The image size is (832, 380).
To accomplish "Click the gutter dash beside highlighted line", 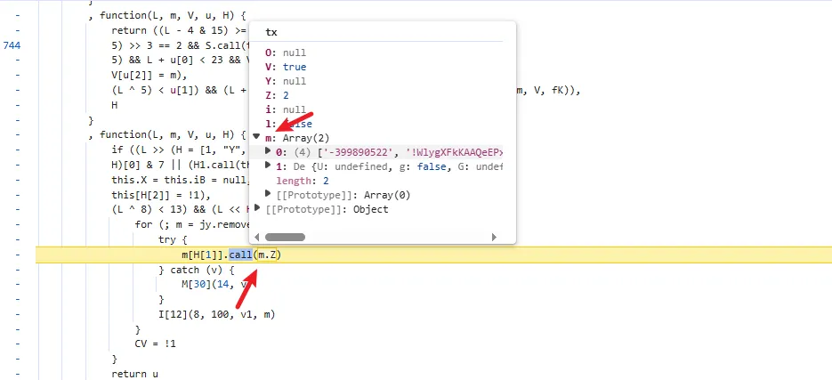I will [19, 255].
